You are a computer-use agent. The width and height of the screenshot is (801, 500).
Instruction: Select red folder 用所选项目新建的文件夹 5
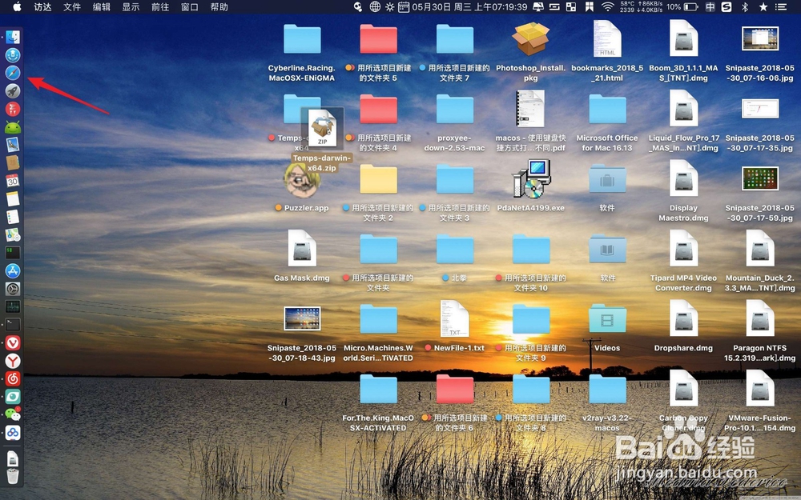pos(379,38)
